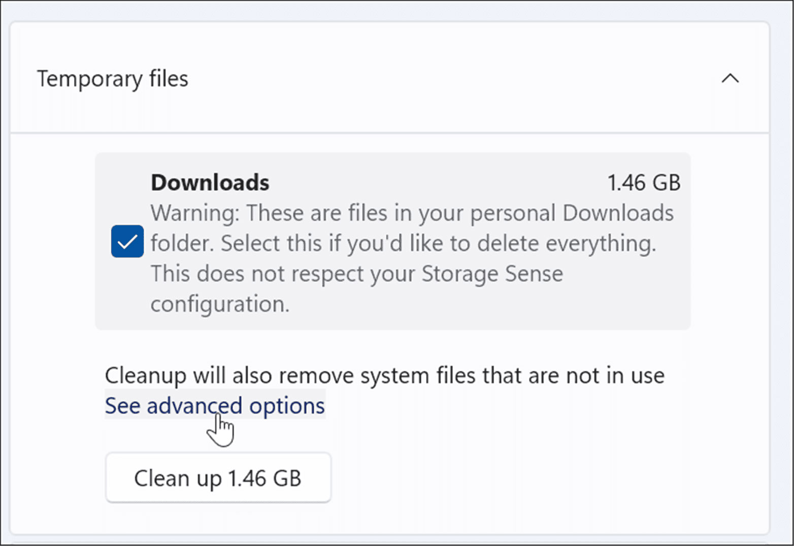The width and height of the screenshot is (794, 546).
Task: Click the checkmark icon beside Downloads
Action: 127,242
